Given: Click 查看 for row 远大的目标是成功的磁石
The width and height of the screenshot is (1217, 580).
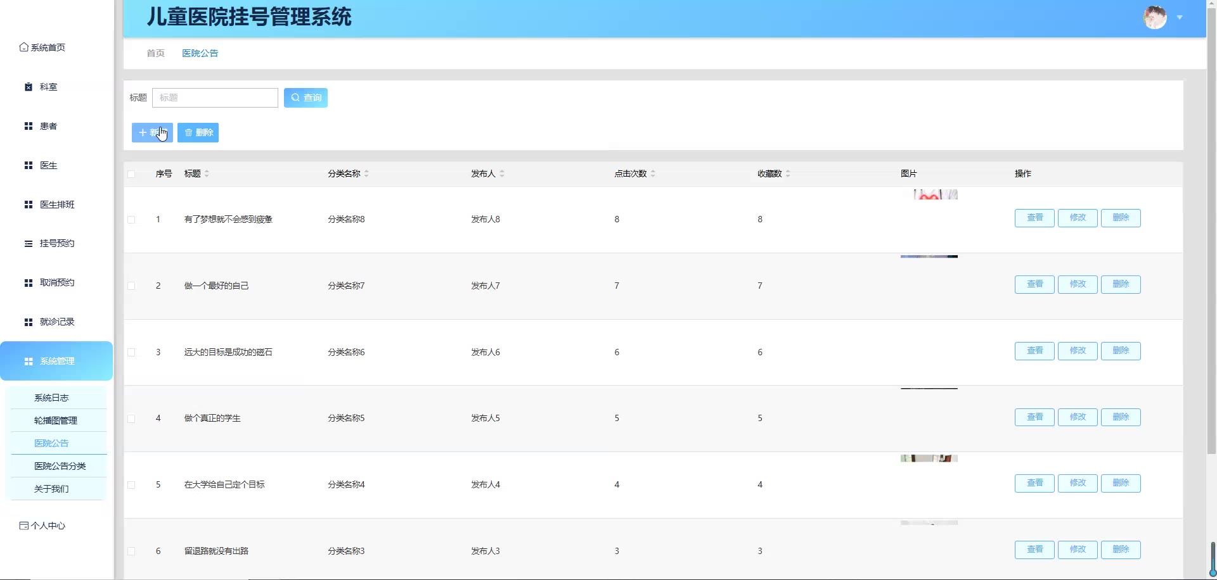Looking at the screenshot, I should click(x=1034, y=351).
